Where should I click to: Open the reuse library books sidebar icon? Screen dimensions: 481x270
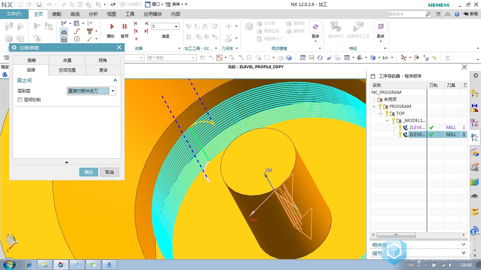click(475, 182)
